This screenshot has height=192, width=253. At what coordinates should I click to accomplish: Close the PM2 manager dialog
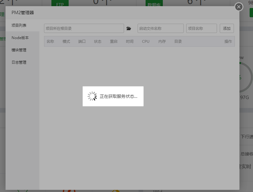tap(239, 7)
